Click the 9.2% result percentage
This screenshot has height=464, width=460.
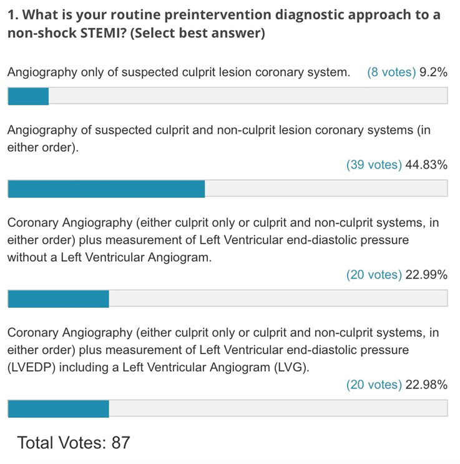pos(433,72)
